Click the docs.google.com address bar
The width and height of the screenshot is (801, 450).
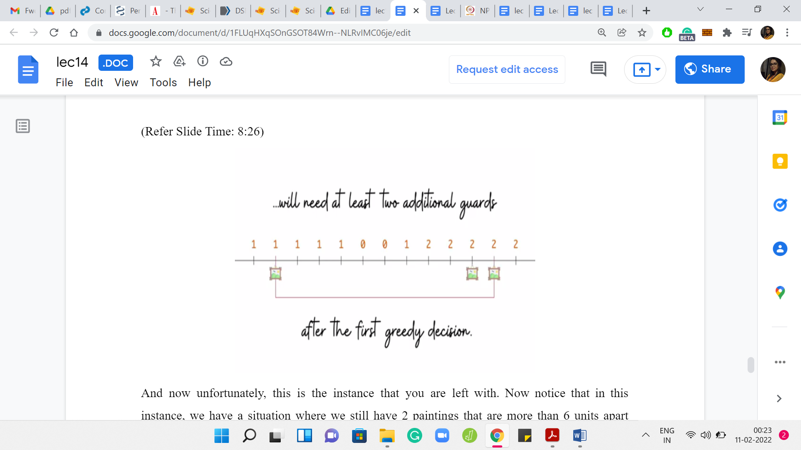[259, 32]
